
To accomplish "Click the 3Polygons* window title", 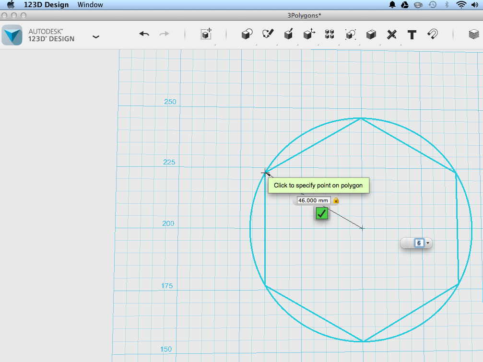I will 305,15.
